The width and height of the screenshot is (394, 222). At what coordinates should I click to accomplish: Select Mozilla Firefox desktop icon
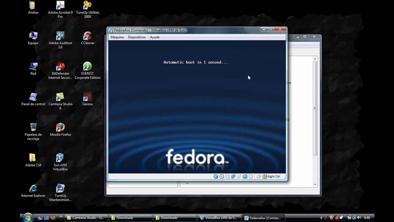click(x=60, y=130)
